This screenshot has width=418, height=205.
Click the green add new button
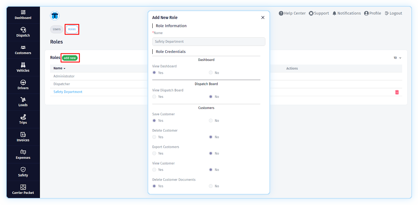[70, 58]
